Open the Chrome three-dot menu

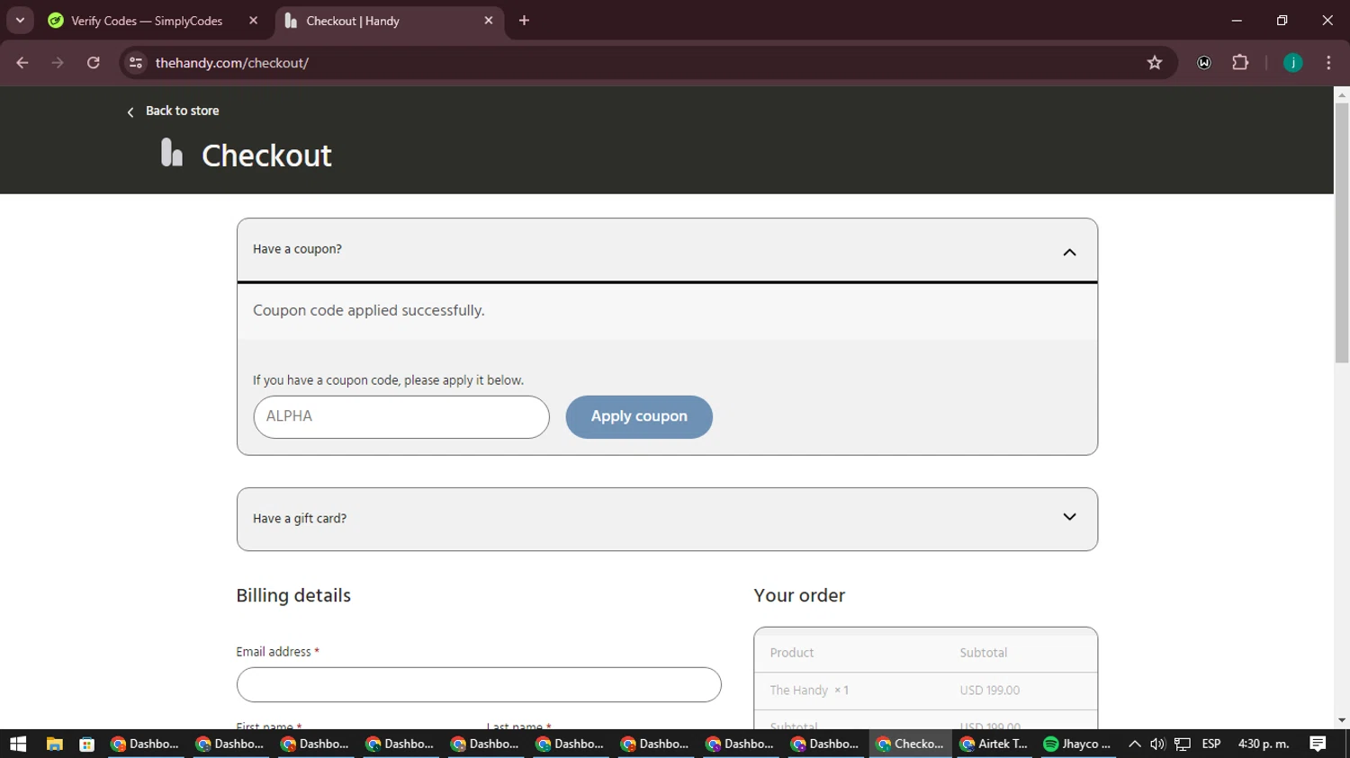(x=1328, y=63)
